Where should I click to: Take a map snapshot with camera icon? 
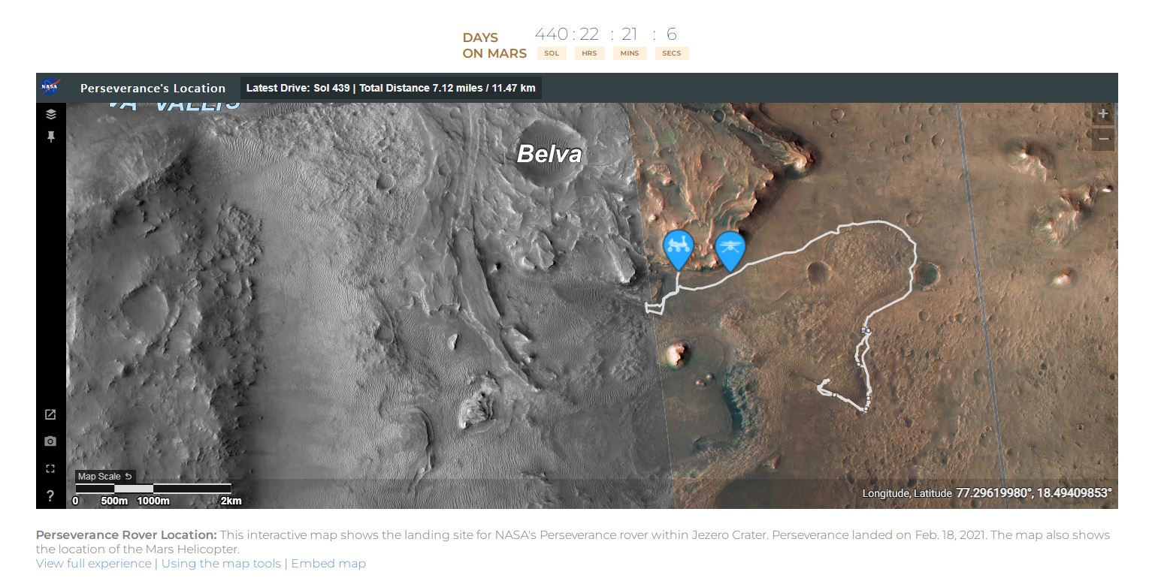50,441
